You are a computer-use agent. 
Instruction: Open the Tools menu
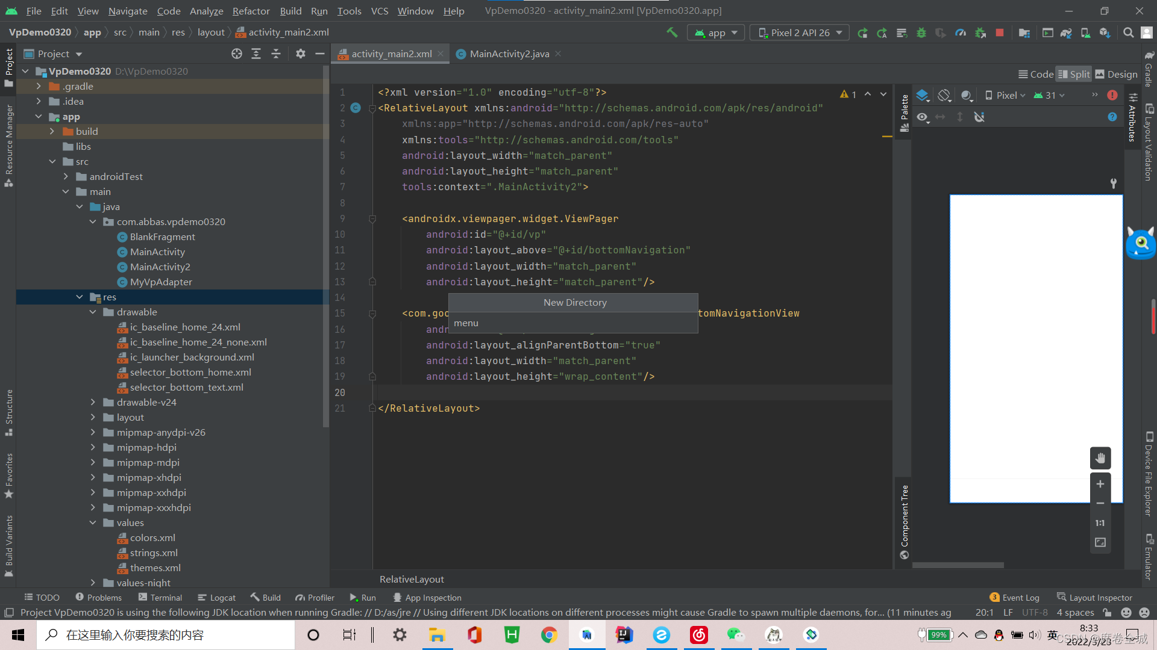(x=349, y=11)
